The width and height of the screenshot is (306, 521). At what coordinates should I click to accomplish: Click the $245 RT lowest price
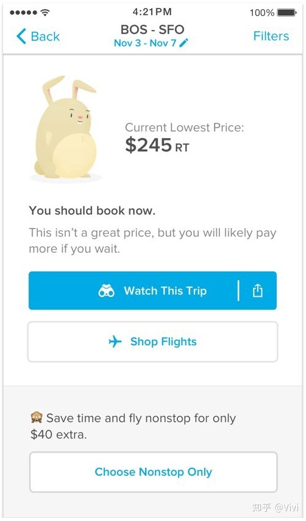tap(157, 145)
